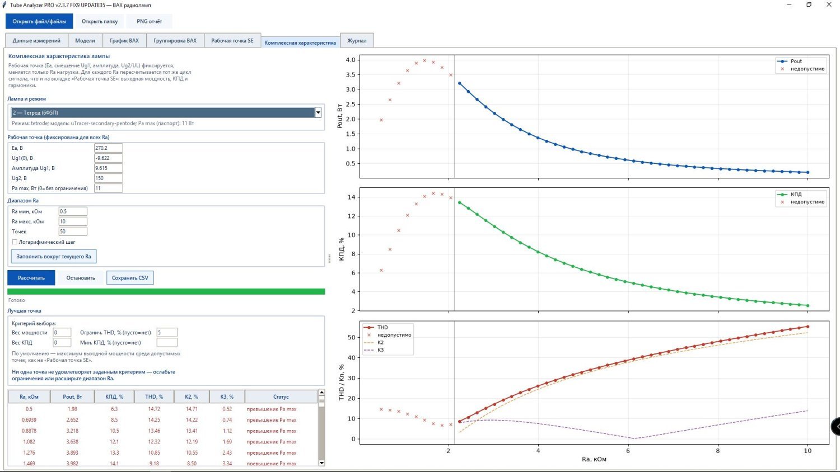Viewport: 840px width, 472px height.
Task: Click the Огранич. THD input field
Action: pos(167,332)
